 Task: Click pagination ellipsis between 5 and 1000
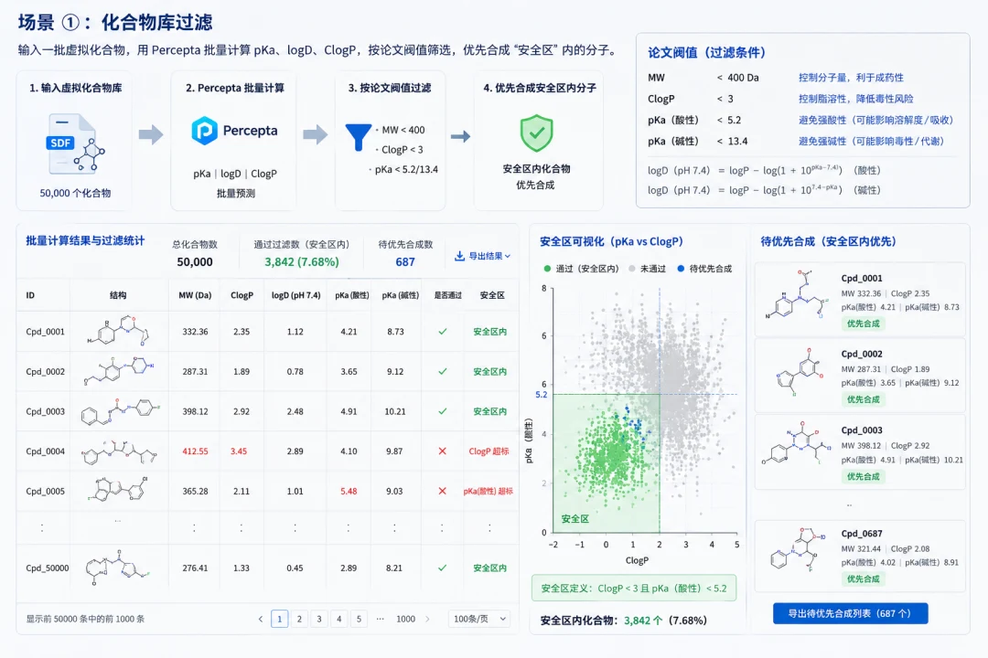(380, 619)
